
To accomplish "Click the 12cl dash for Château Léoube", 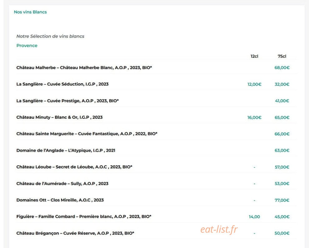I will 254,167.
